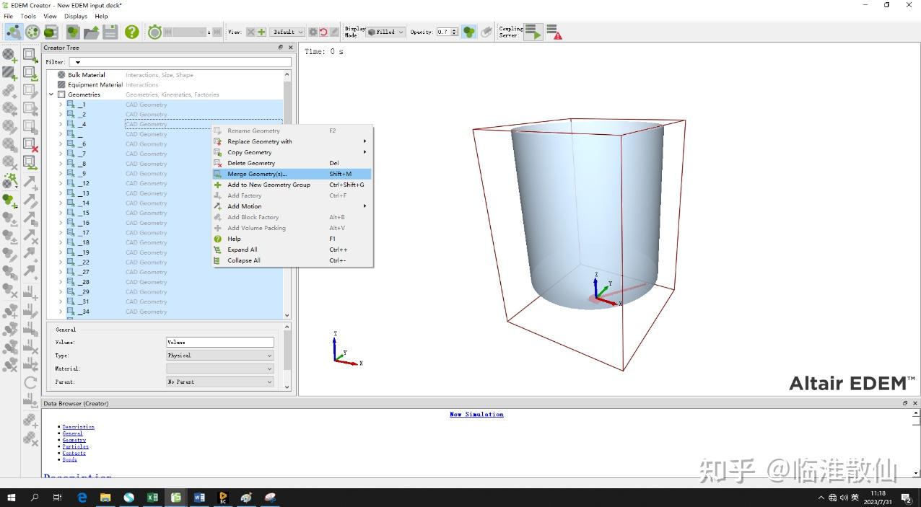Image resolution: width=921 pixels, height=507 pixels.
Task: Expand the _1 CAD Geometry tree item
Action: (x=61, y=105)
